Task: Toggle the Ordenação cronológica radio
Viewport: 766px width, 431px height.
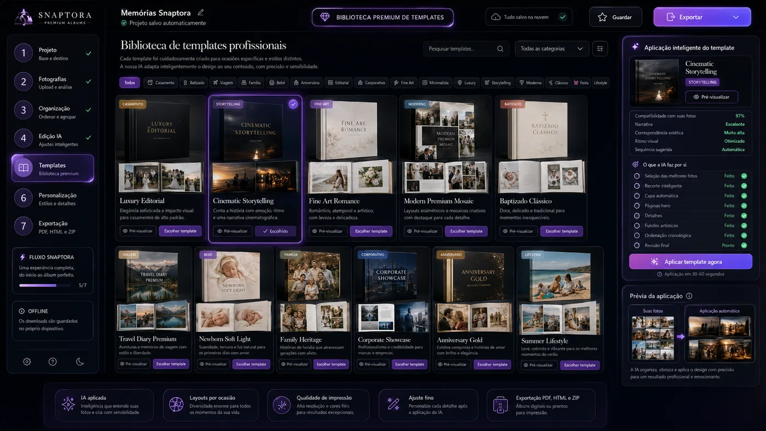Action: click(x=636, y=235)
